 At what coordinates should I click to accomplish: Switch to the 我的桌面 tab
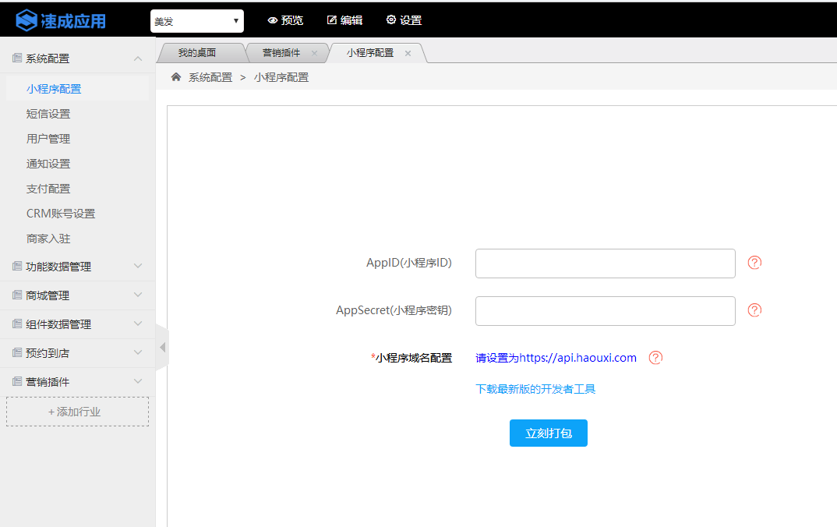(197, 53)
